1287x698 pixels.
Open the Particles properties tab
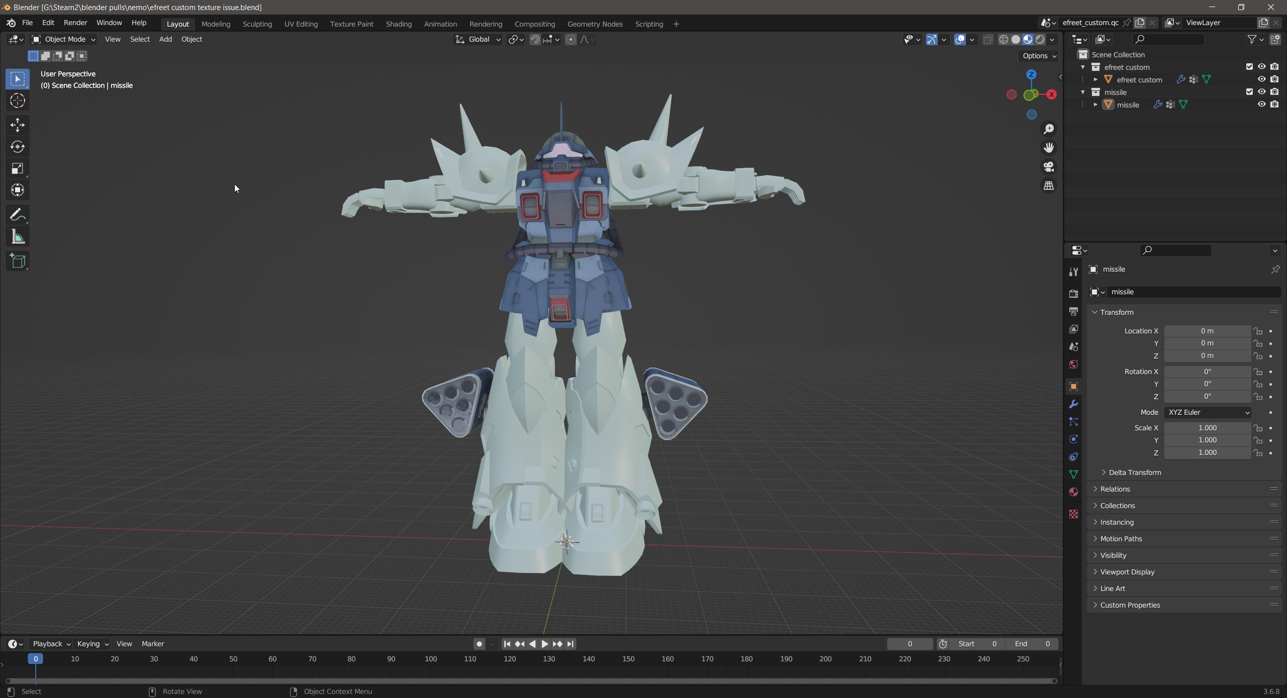(1073, 422)
